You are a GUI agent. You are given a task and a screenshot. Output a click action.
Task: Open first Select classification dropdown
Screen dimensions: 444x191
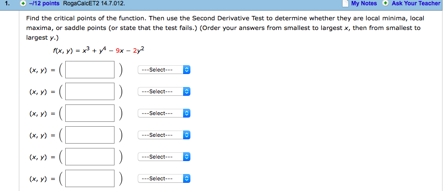(x=164, y=70)
